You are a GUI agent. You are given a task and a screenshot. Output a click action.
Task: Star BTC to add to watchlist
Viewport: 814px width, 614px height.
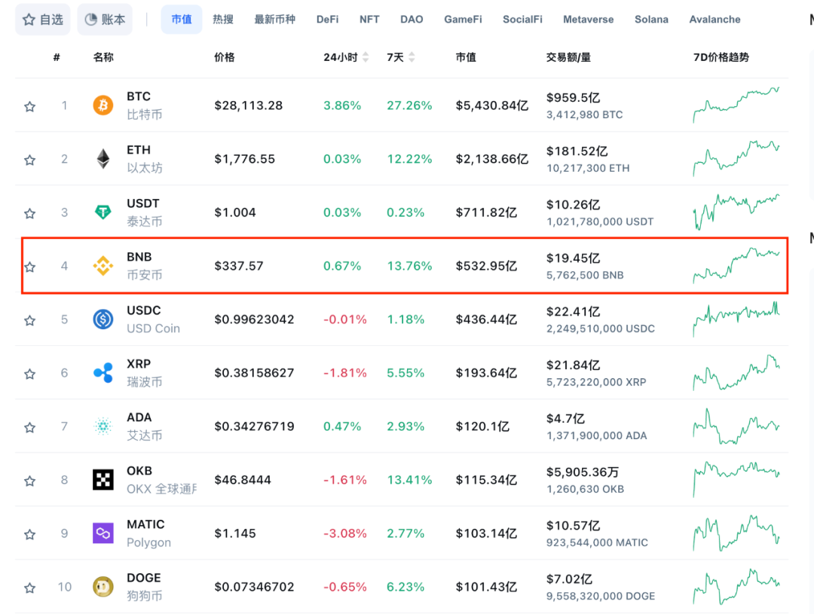(x=29, y=106)
